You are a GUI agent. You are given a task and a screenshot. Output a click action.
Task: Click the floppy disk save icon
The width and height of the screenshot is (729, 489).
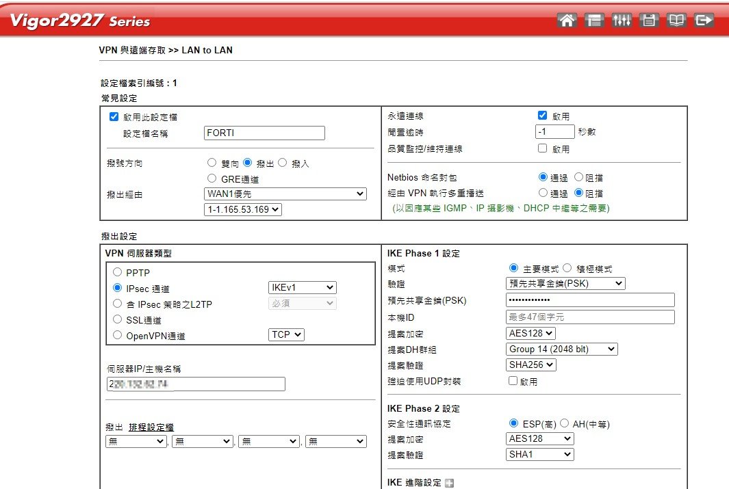(649, 21)
